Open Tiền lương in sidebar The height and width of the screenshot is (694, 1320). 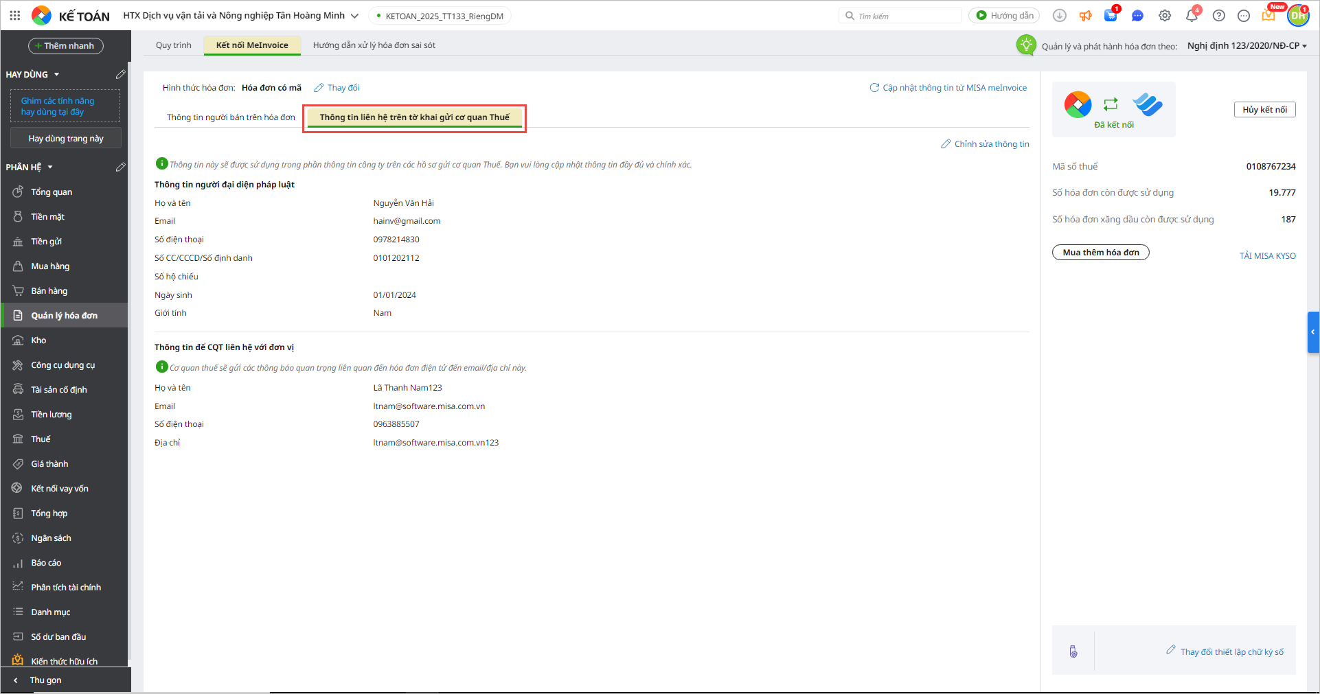52,415
